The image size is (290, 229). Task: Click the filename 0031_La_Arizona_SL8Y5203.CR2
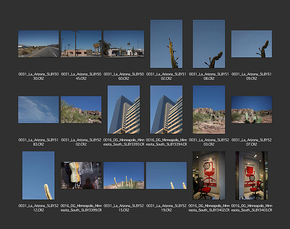pos(209,142)
